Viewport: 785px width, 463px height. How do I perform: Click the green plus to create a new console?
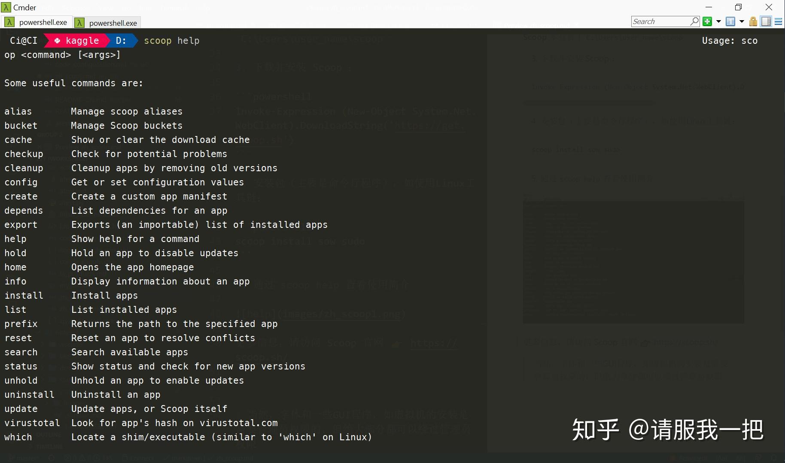tap(707, 21)
